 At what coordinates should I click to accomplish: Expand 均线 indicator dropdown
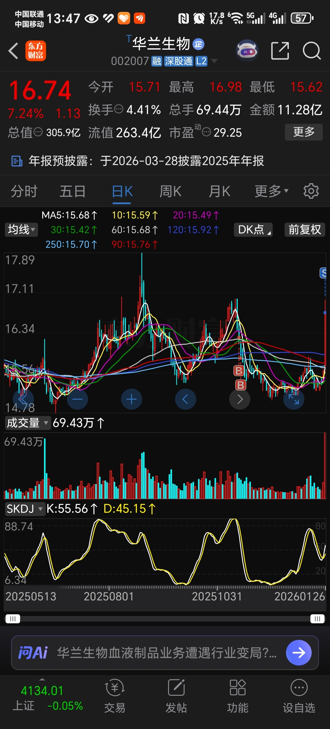pyautogui.click(x=21, y=230)
